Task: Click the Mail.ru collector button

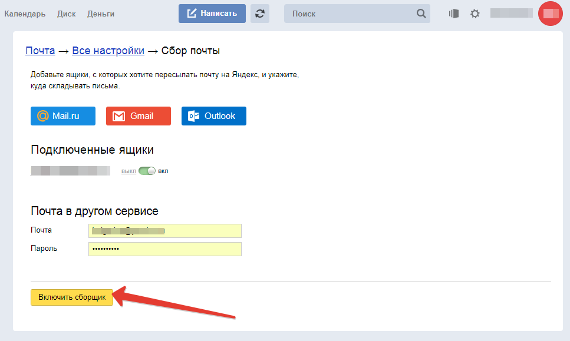Action: click(x=63, y=116)
